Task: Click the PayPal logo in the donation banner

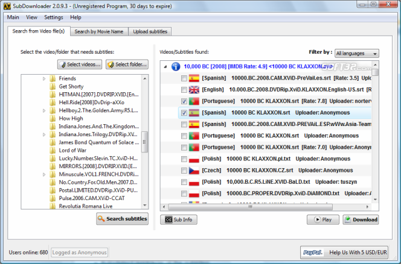Action: 312,253
